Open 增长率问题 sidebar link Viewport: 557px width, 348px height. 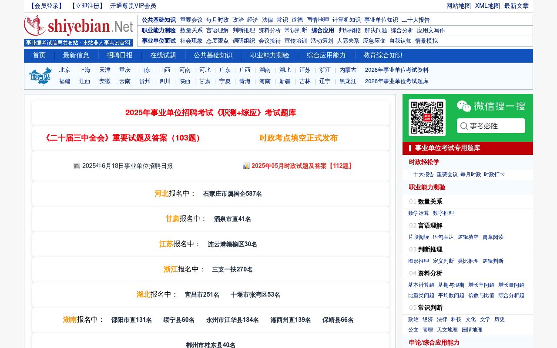[481, 285]
